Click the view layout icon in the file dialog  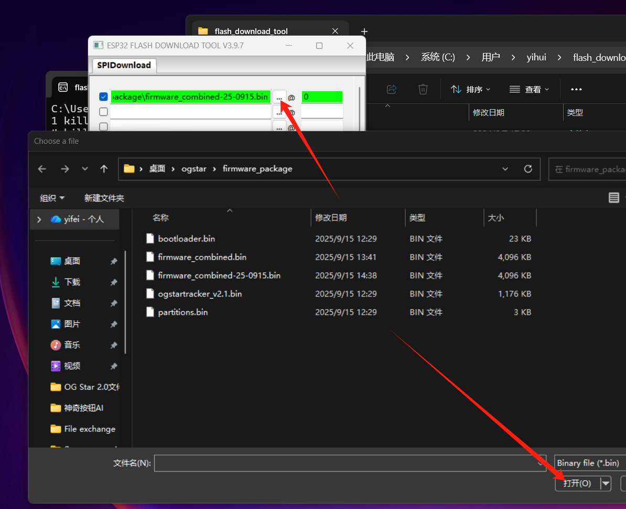point(613,198)
